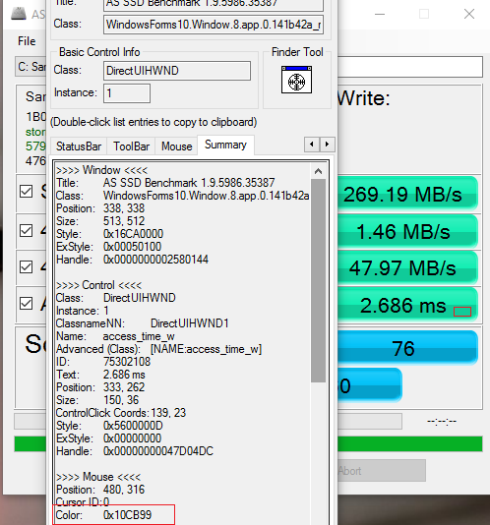
Task: Minimize the AS SSD Benchmark window
Action: [380, 14]
